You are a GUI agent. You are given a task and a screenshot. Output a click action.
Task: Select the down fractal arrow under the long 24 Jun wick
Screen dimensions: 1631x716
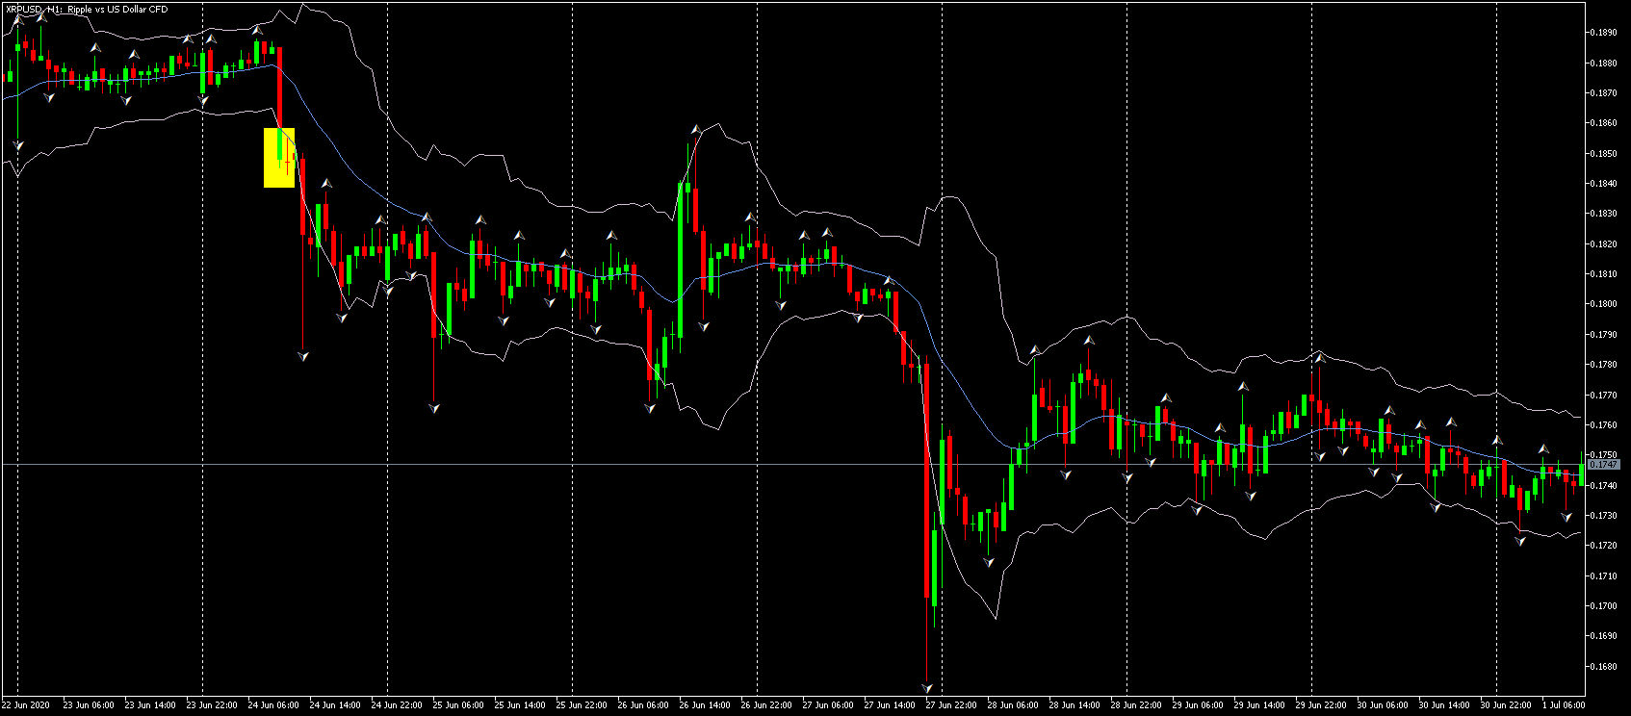click(303, 356)
